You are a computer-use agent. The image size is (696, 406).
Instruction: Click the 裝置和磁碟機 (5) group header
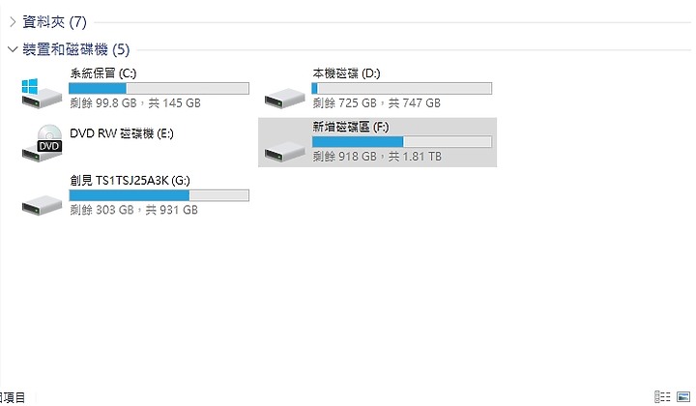click(x=76, y=48)
